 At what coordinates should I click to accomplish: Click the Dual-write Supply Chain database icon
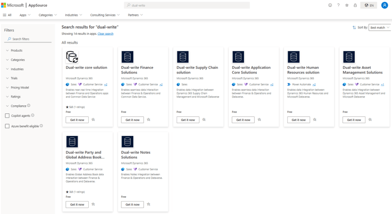click(183, 57)
